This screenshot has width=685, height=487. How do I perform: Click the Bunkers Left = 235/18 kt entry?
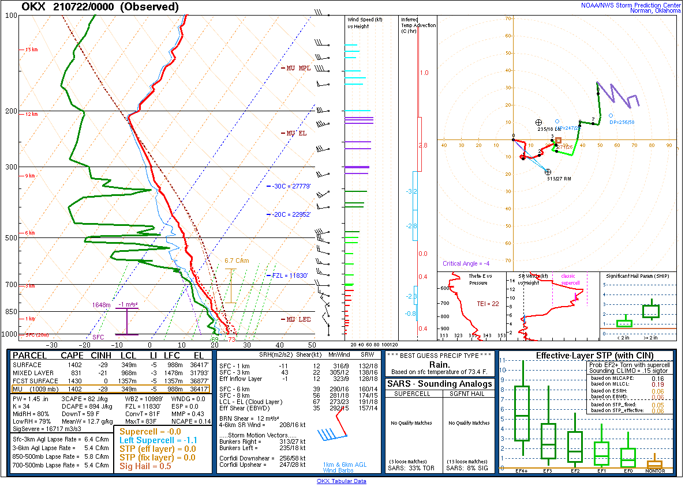[x=262, y=448]
